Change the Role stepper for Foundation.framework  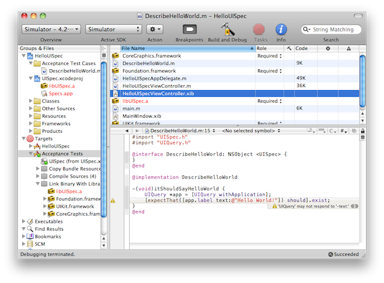pyautogui.click(x=281, y=71)
